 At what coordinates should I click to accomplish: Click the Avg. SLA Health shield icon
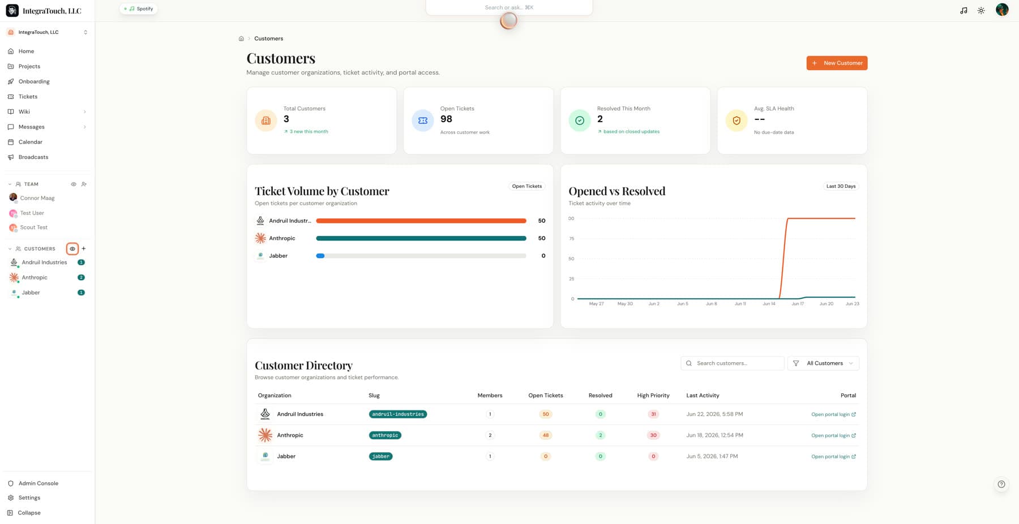pos(737,121)
